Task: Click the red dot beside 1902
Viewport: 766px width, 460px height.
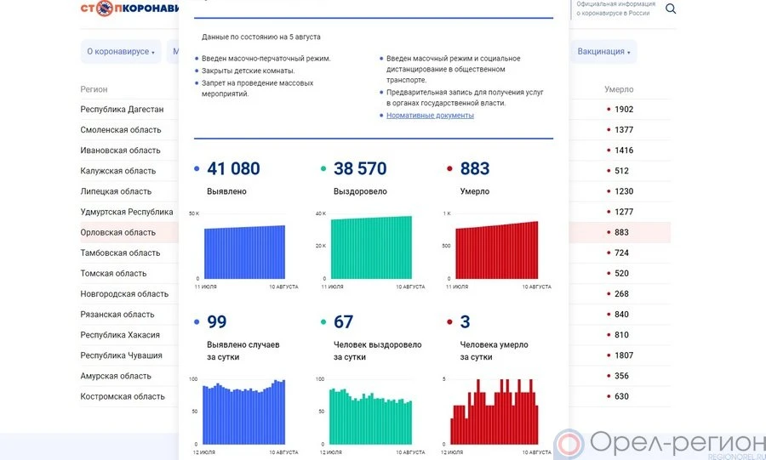Action: coord(609,110)
